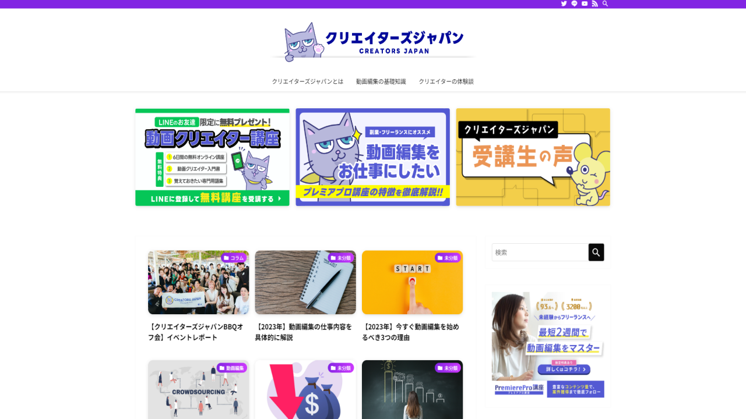Click the LINE icon in the header
The width and height of the screenshot is (746, 419).
pos(574,3)
